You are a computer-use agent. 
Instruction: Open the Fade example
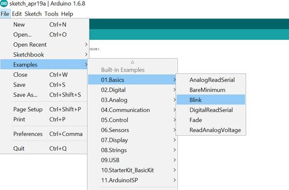click(x=211, y=120)
